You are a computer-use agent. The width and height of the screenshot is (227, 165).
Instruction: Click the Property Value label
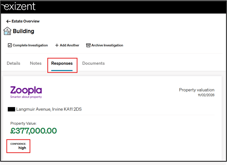click(x=23, y=123)
